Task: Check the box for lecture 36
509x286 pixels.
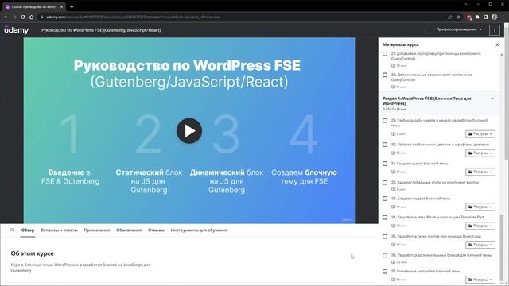Action: pyautogui.click(x=385, y=255)
